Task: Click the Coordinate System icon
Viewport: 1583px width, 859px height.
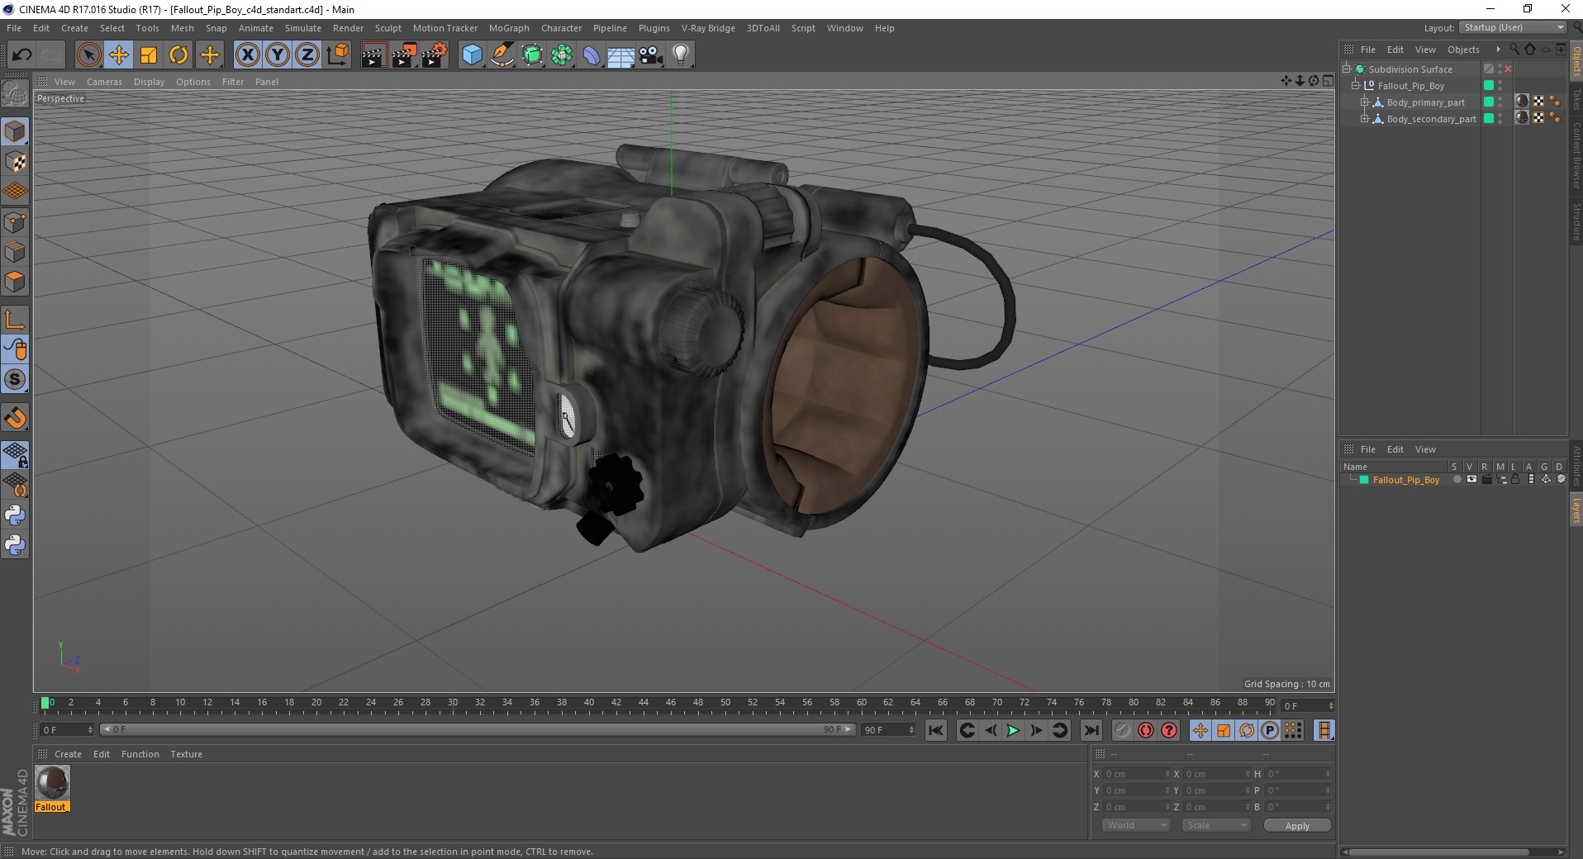Action: pyautogui.click(x=337, y=55)
